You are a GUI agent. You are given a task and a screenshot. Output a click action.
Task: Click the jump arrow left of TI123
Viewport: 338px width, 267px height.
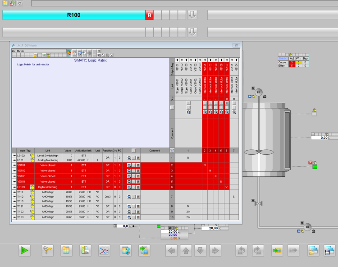[x=14, y=217]
